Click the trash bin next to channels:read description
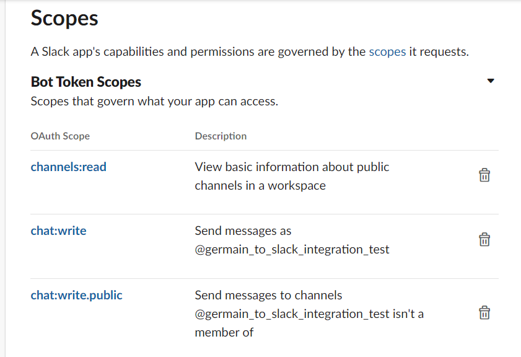The image size is (521, 357). click(x=484, y=175)
